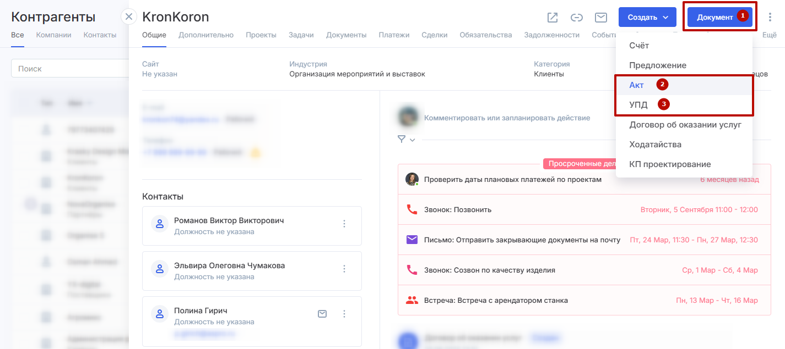Switch to the Платежи tab
The image size is (785, 349).
(394, 35)
